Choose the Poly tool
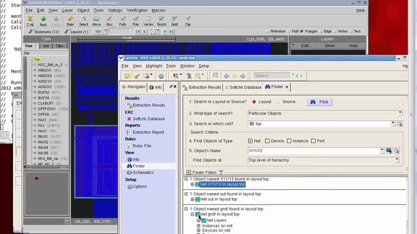 [136, 21]
